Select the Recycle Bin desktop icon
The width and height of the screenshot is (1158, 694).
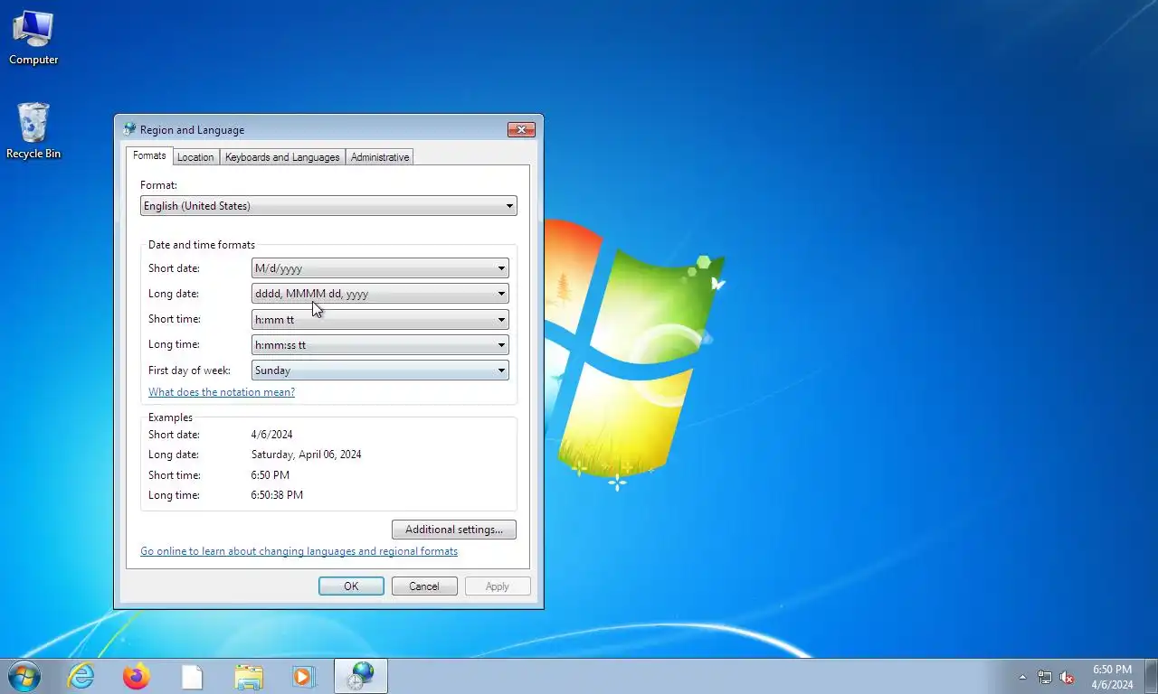[33, 131]
